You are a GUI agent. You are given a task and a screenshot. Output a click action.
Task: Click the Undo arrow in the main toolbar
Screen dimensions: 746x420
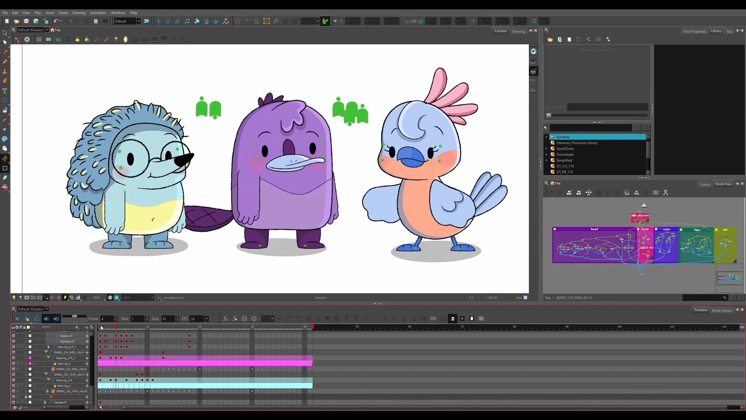pyautogui.click(x=56, y=21)
